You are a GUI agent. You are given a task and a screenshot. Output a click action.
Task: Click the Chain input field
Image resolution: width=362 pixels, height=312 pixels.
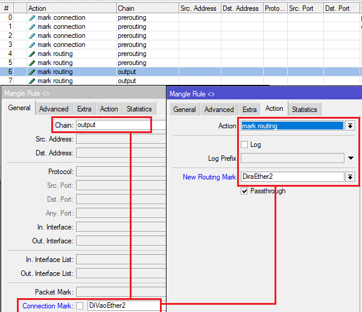tap(112, 125)
